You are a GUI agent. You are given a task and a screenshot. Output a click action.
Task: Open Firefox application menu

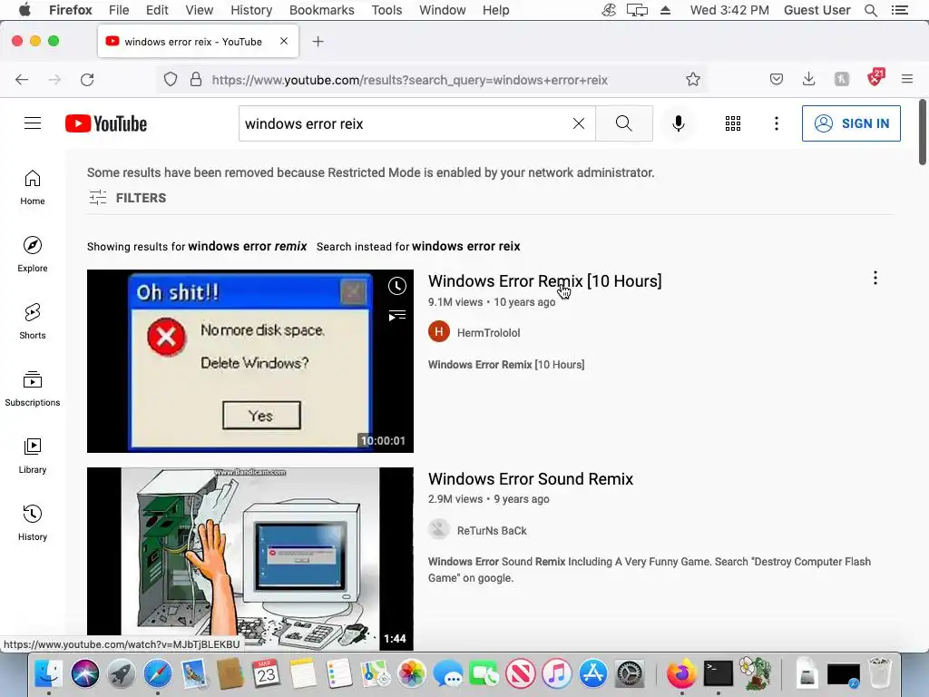[x=906, y=79]
